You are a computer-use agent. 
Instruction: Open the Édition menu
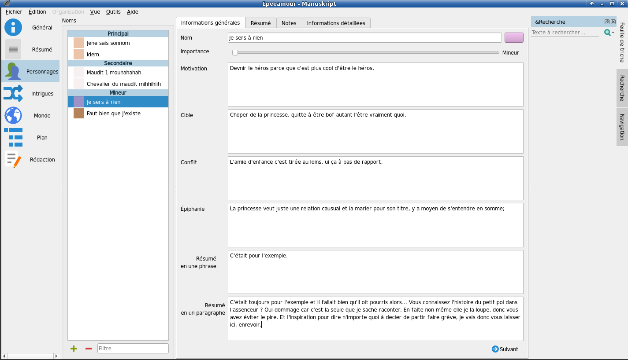tap(37, 12)
